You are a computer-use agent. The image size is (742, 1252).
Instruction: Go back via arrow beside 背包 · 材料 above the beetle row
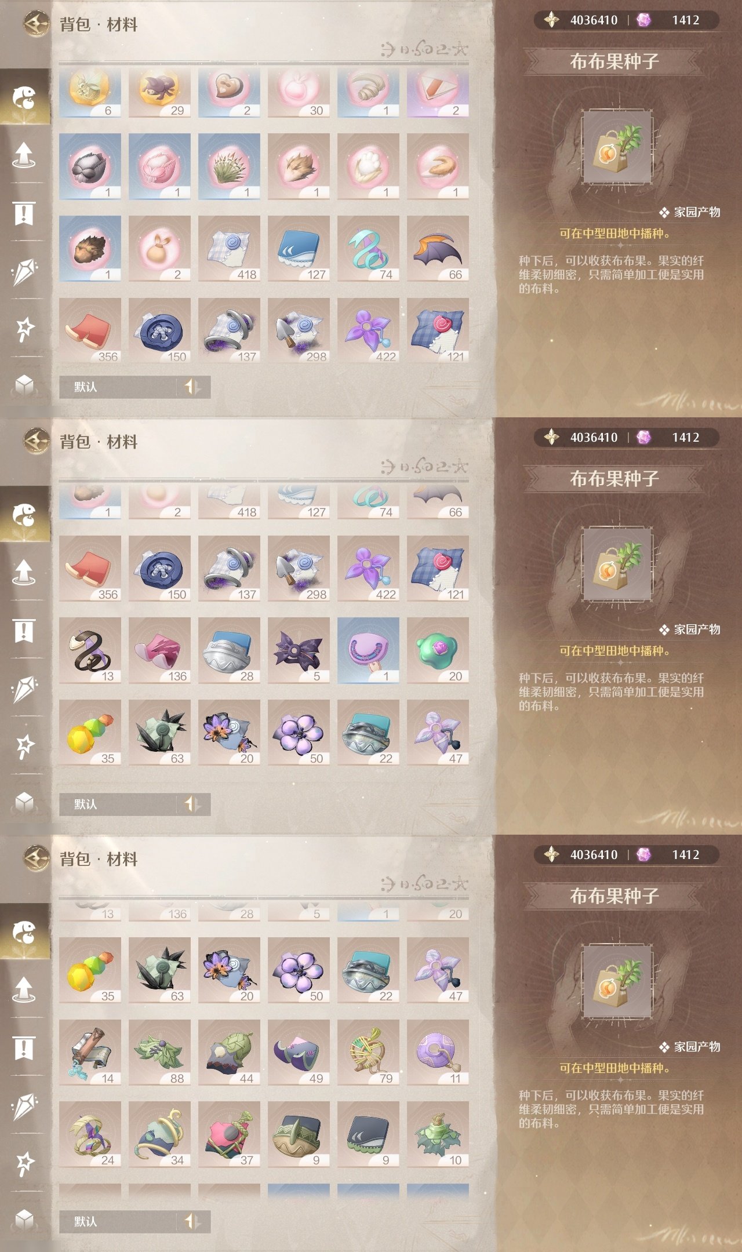(x=37, y=24)
